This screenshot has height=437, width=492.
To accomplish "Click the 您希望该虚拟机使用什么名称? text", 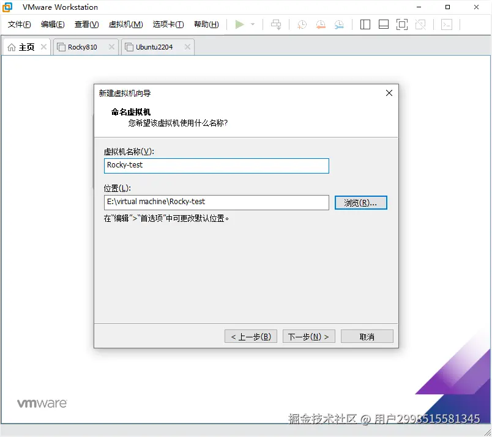I will coord(178,123).
